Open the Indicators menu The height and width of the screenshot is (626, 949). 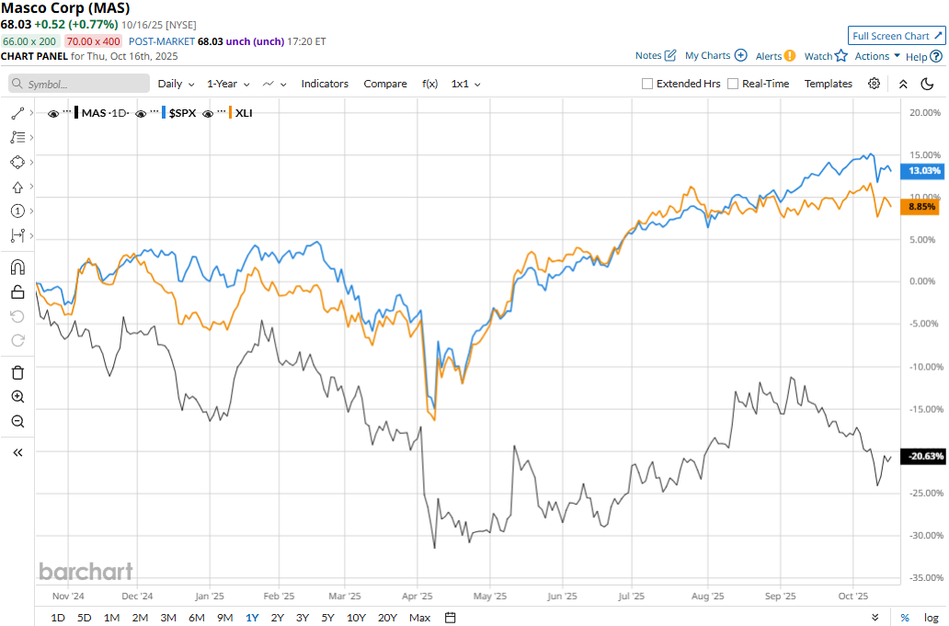click(325, 84)
